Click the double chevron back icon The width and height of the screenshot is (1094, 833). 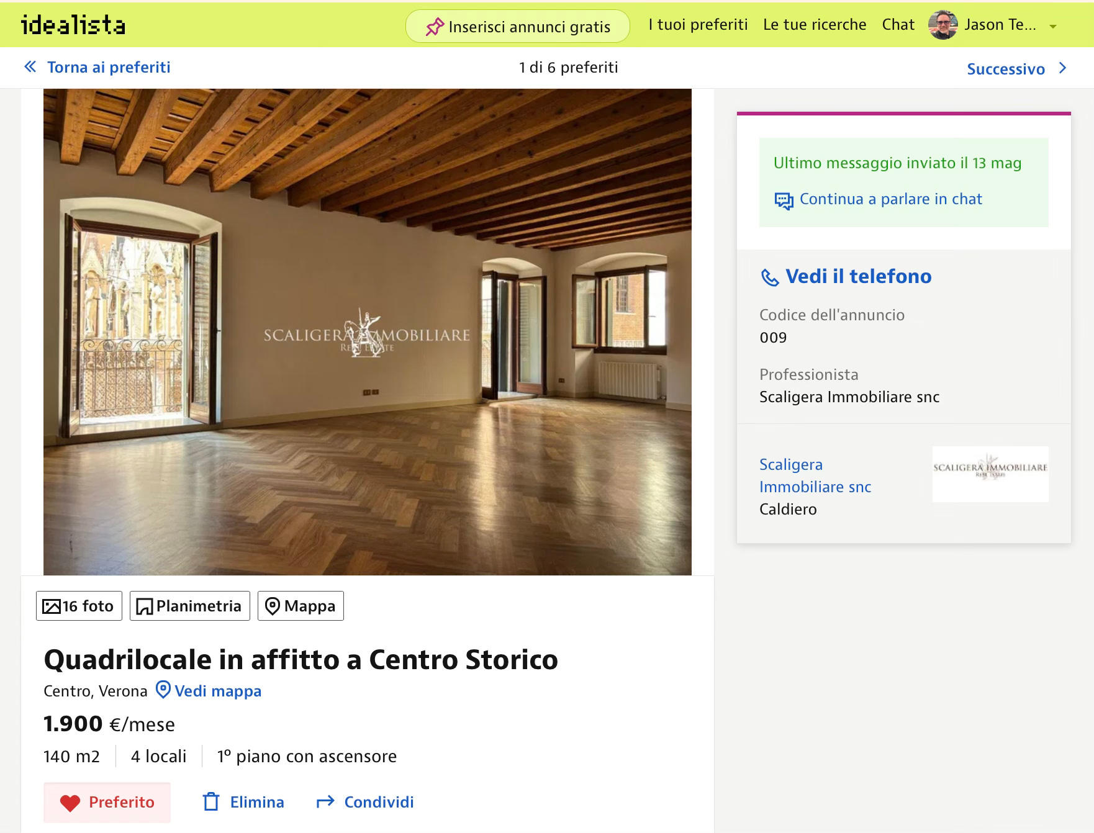[x=30, y=67]
